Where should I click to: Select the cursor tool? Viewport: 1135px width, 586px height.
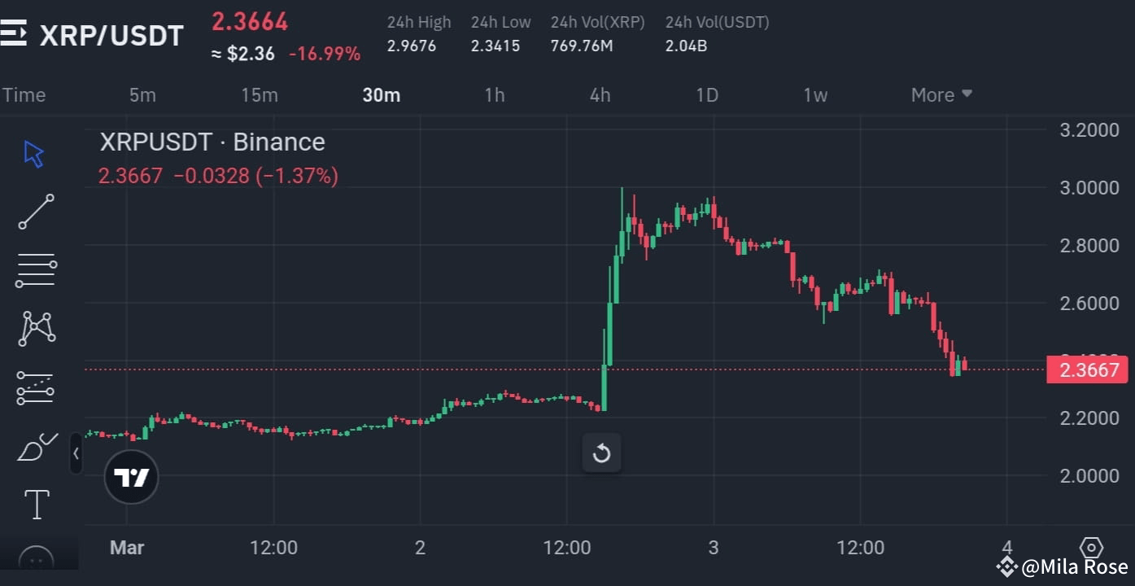click(x=34, y=153)
